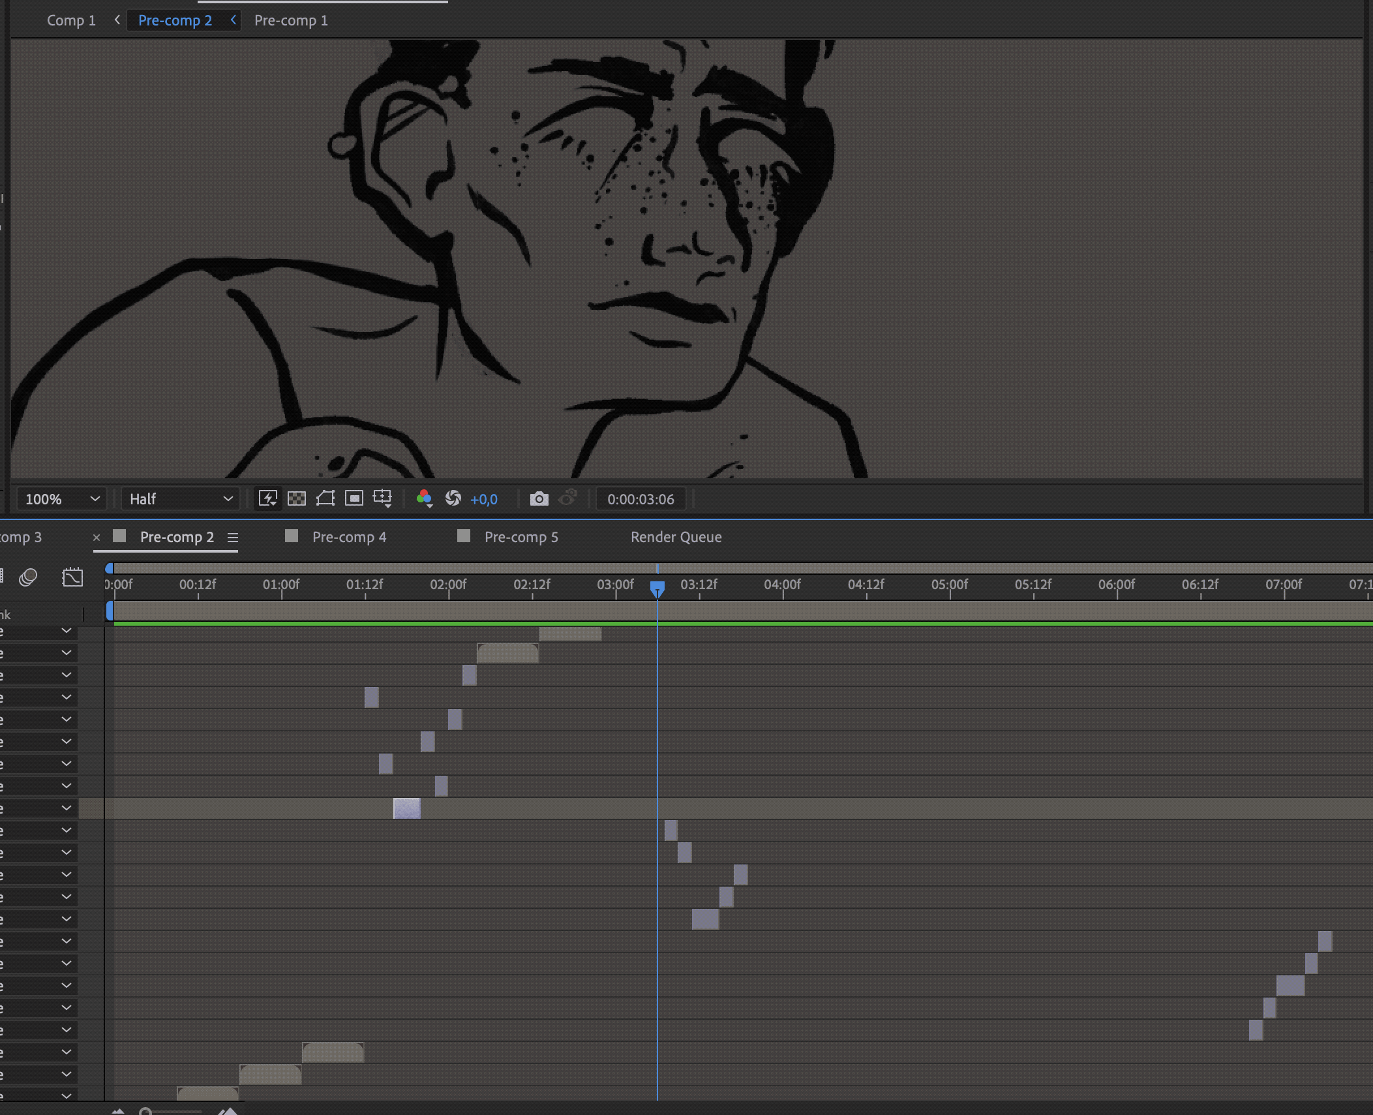This screenshot has height=1115, width=1373.
Task: Toggle mask and shape path visibility
Action: tap(325, 499)
